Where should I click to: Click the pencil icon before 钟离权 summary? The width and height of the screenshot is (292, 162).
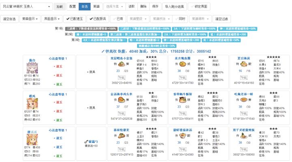pos(103,51)
